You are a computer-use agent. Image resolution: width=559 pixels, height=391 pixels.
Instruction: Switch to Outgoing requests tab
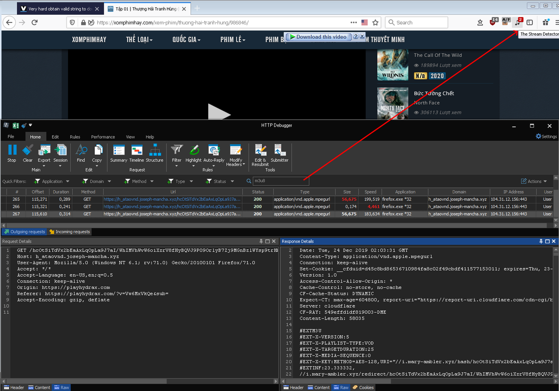coord(24,232)
